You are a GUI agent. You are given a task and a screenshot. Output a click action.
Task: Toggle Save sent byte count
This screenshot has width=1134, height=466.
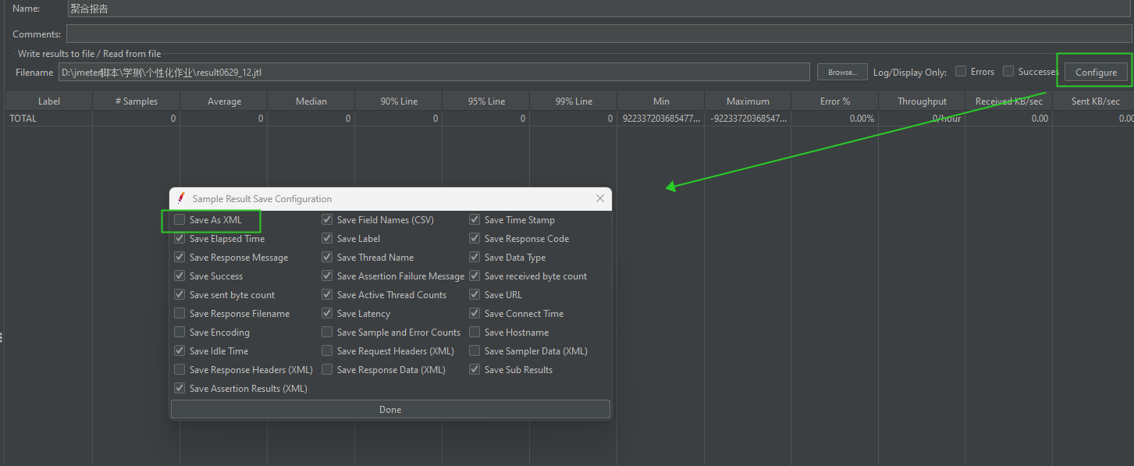pos(180,295)
